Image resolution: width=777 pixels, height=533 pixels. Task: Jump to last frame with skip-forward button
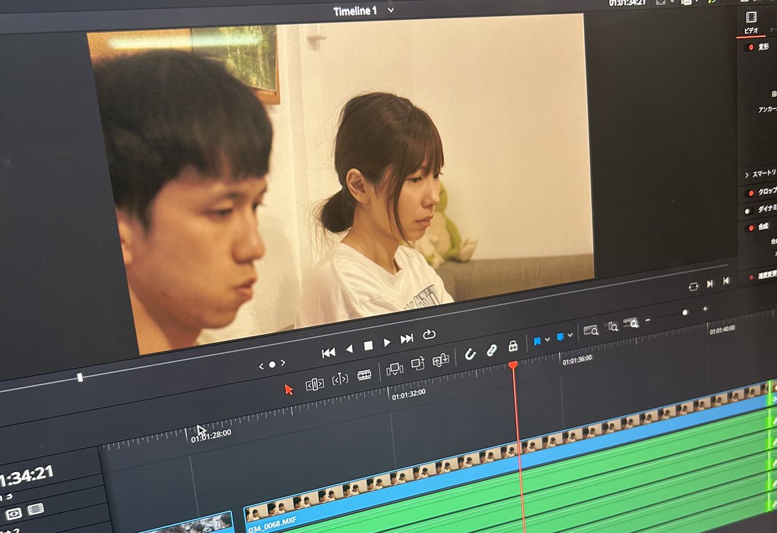(x=407, y=339)
